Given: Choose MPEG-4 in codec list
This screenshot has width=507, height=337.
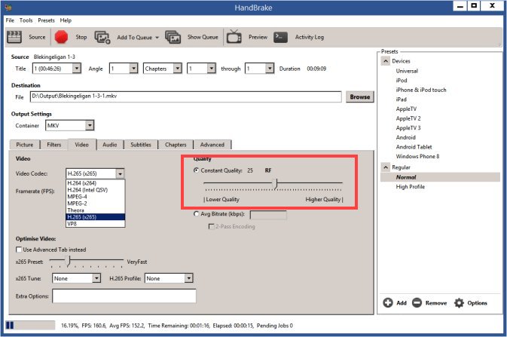Looking at the screenshot, I should coord(96,197).
